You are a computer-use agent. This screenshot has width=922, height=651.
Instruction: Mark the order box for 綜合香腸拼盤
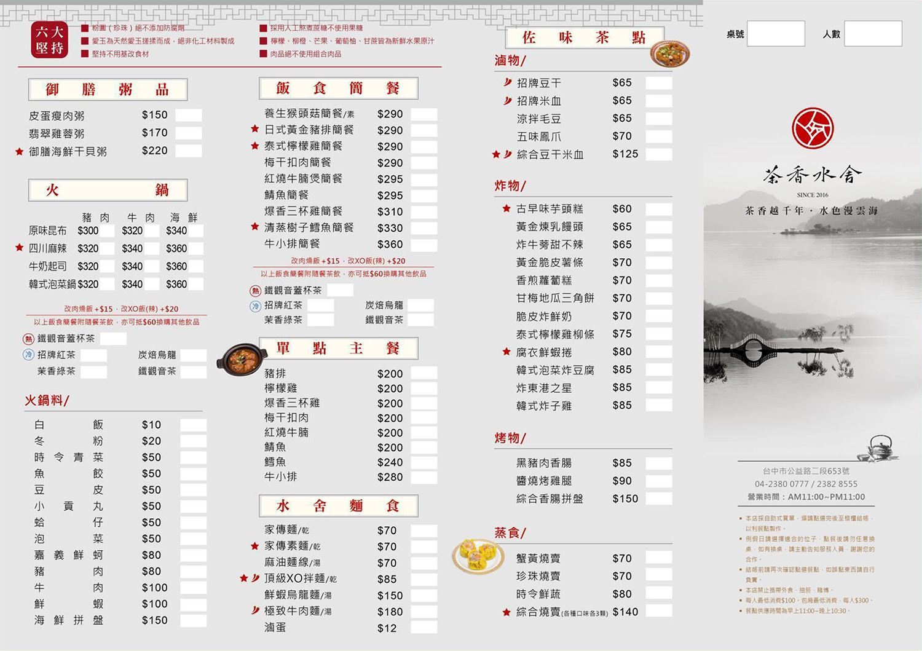(658, 499)
